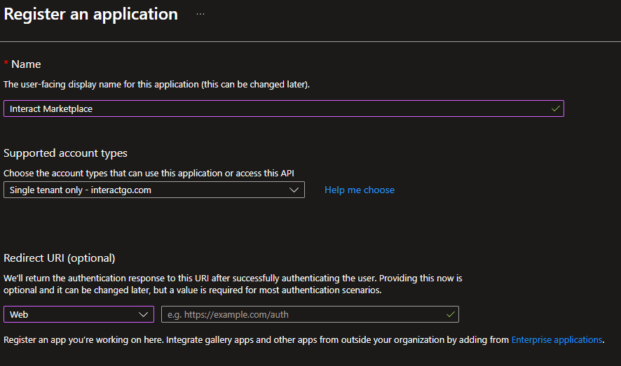Open the Enterprise applications link
This screenshot has width=621, height=366.
point(557,340)
